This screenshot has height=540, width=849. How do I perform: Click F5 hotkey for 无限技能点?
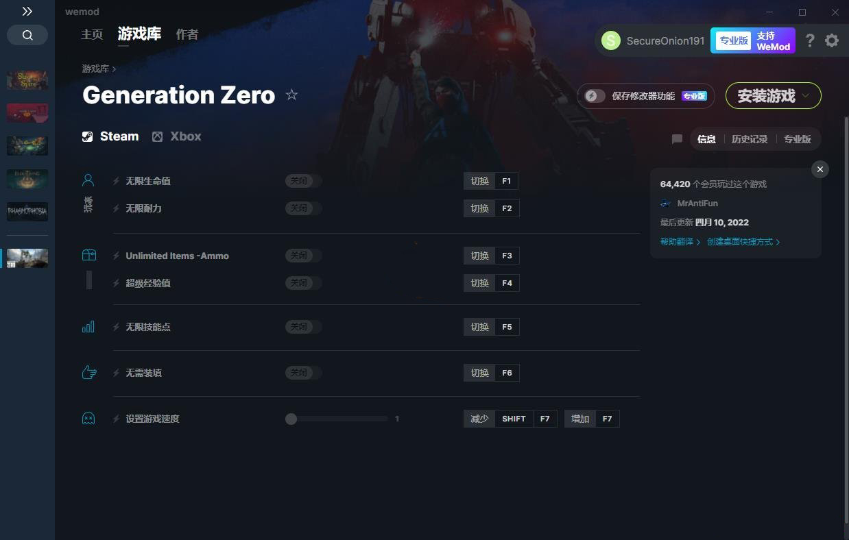pos(507,327)
